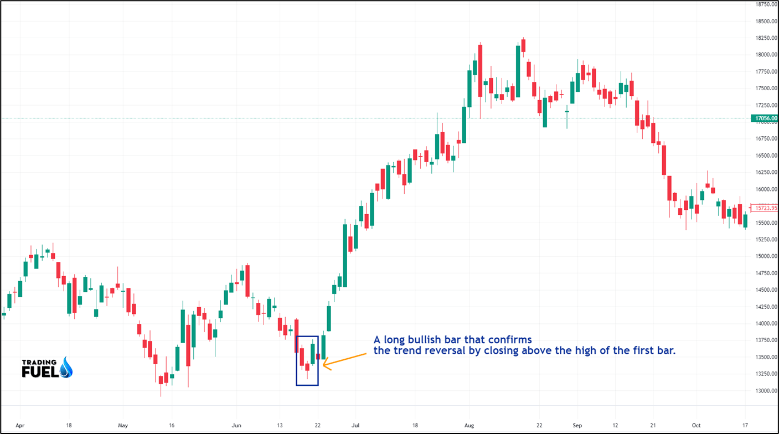Select the 16 label on the date axis

tap(172, 426)
